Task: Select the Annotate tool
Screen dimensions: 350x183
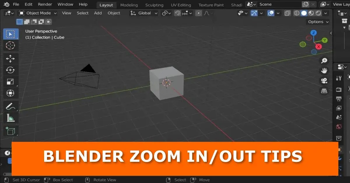Action: pos(10,106)
